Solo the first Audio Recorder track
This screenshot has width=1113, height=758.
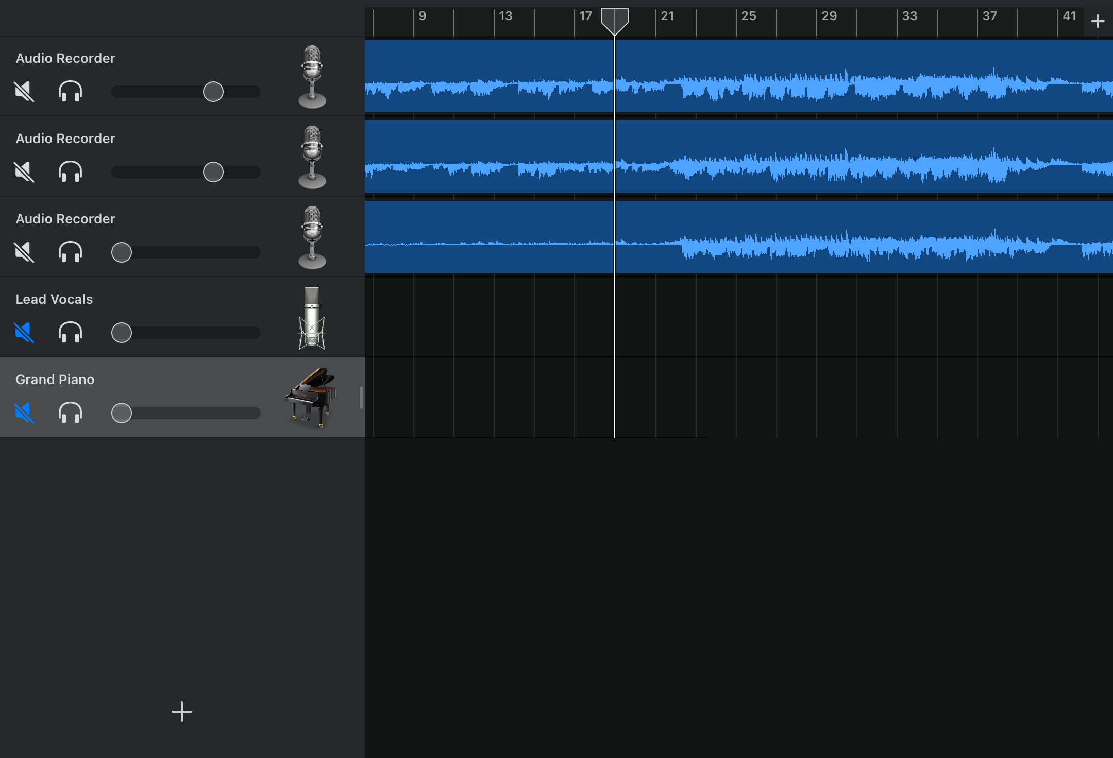point(71,92)
